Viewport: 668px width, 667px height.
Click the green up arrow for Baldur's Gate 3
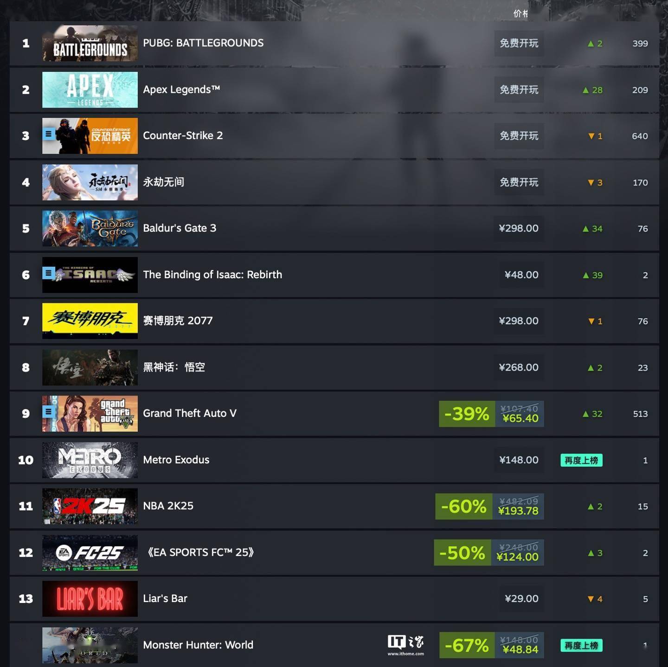pyautogui.click(x=586, y=229)
